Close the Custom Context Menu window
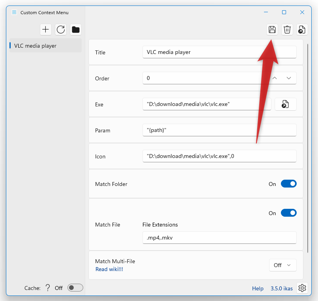The height and width of the screenshot is (301, 318). (x=302, y=12)
